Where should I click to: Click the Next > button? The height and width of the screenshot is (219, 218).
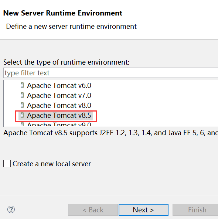tap(143, 210)
